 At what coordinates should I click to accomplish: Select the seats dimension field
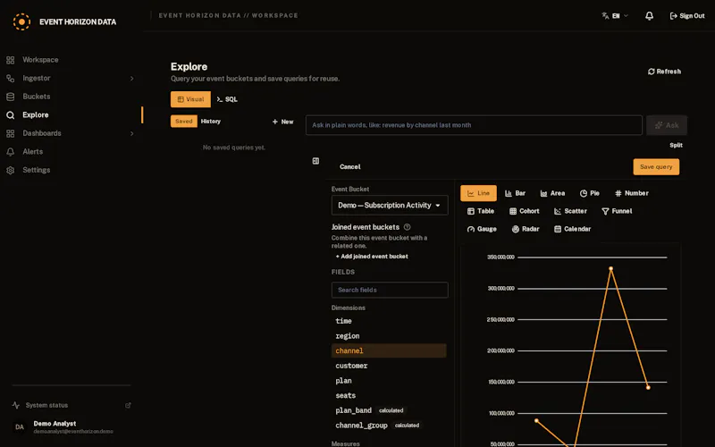(389, 396)
